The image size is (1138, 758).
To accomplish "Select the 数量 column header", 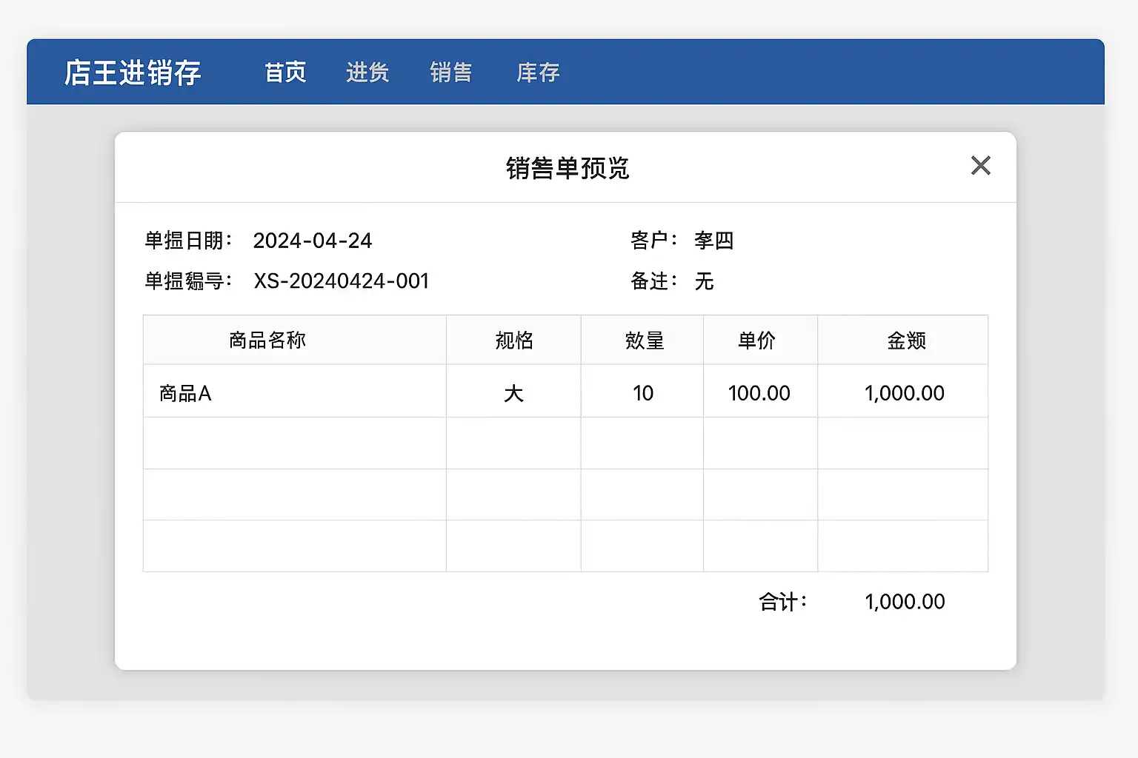I will [644, 341].
